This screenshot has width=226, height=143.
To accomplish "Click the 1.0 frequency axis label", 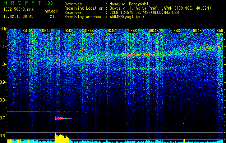I will coord(3,64).
